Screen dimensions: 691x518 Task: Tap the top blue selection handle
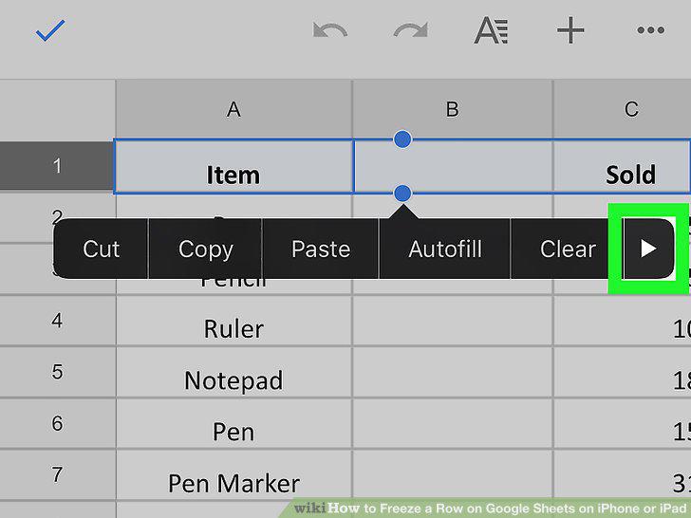click(402, 139)
